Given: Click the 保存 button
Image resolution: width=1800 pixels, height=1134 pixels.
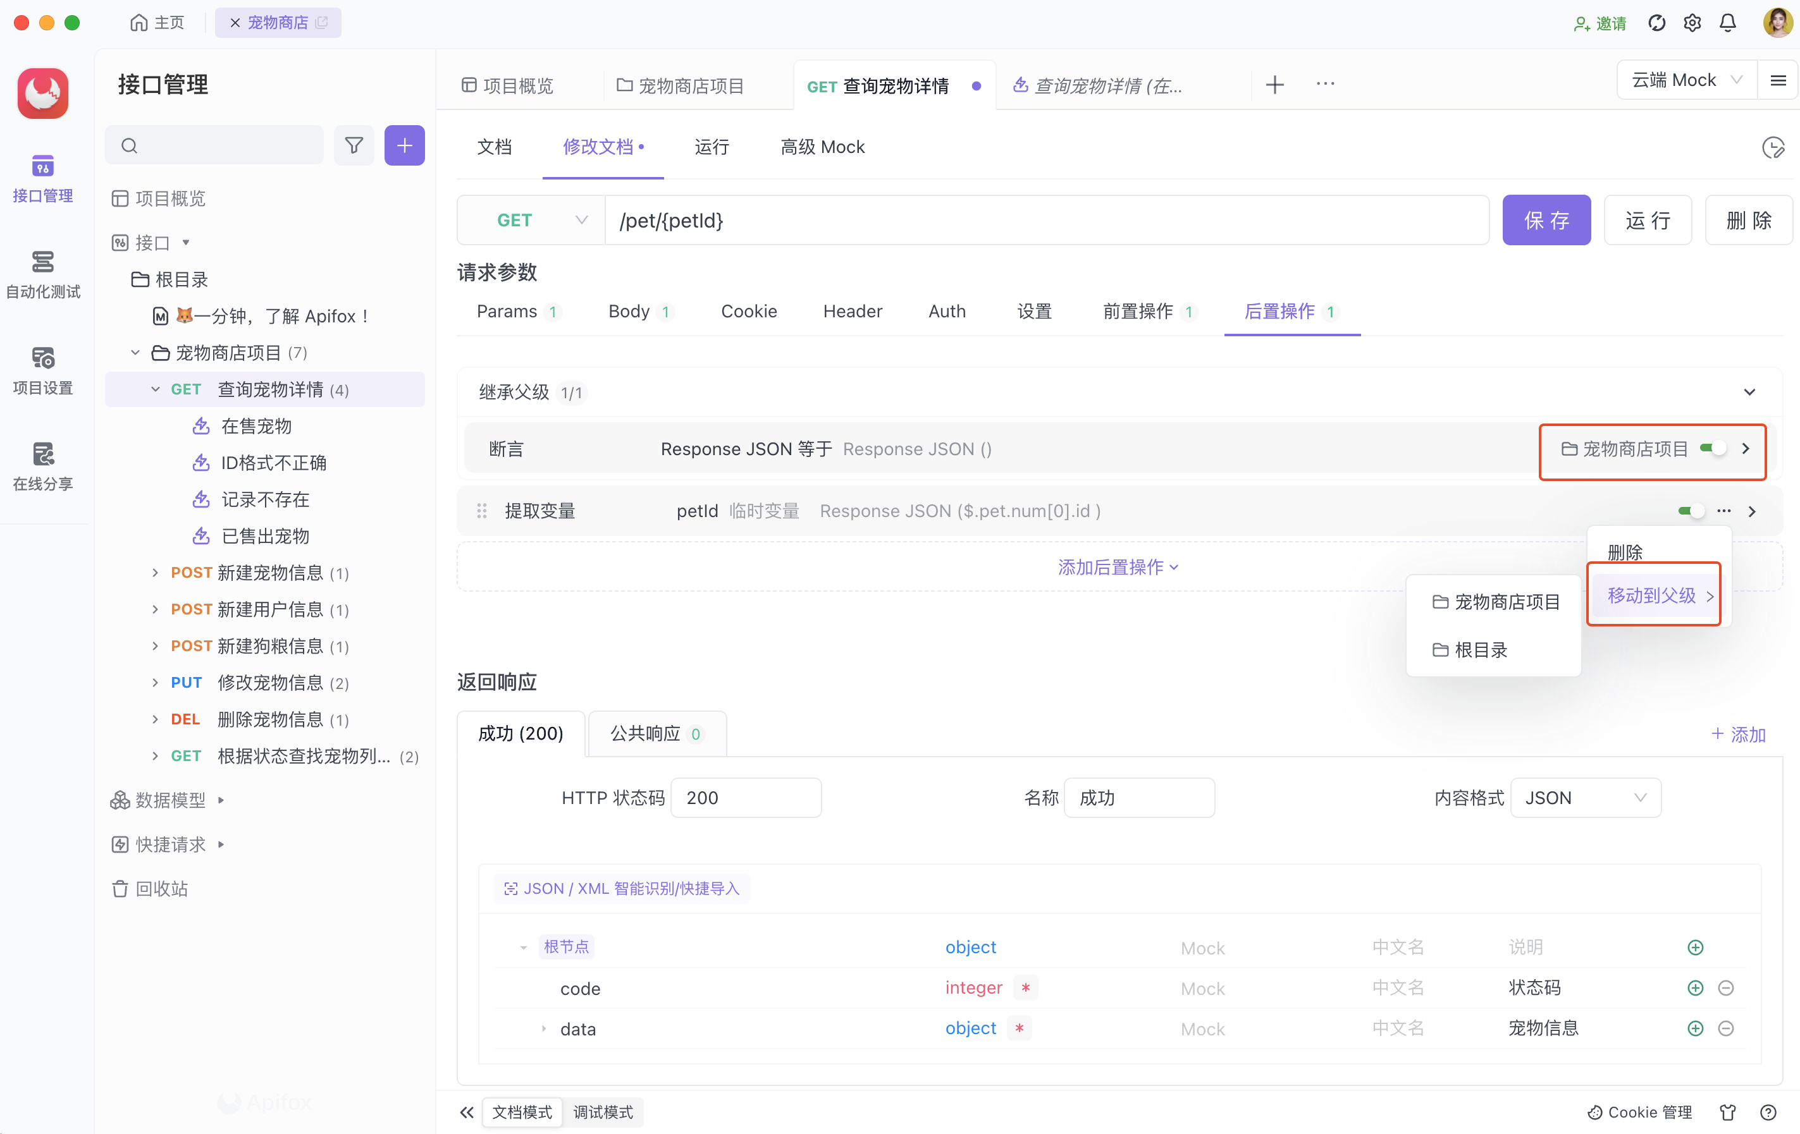Looking at the screenshot, I should click(x=1546, y=221).
